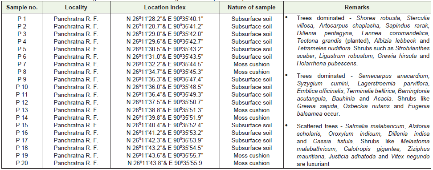Click the 'Sample no.' column header
The width and height of the screenshot is (433, 170).
(22, 8)
